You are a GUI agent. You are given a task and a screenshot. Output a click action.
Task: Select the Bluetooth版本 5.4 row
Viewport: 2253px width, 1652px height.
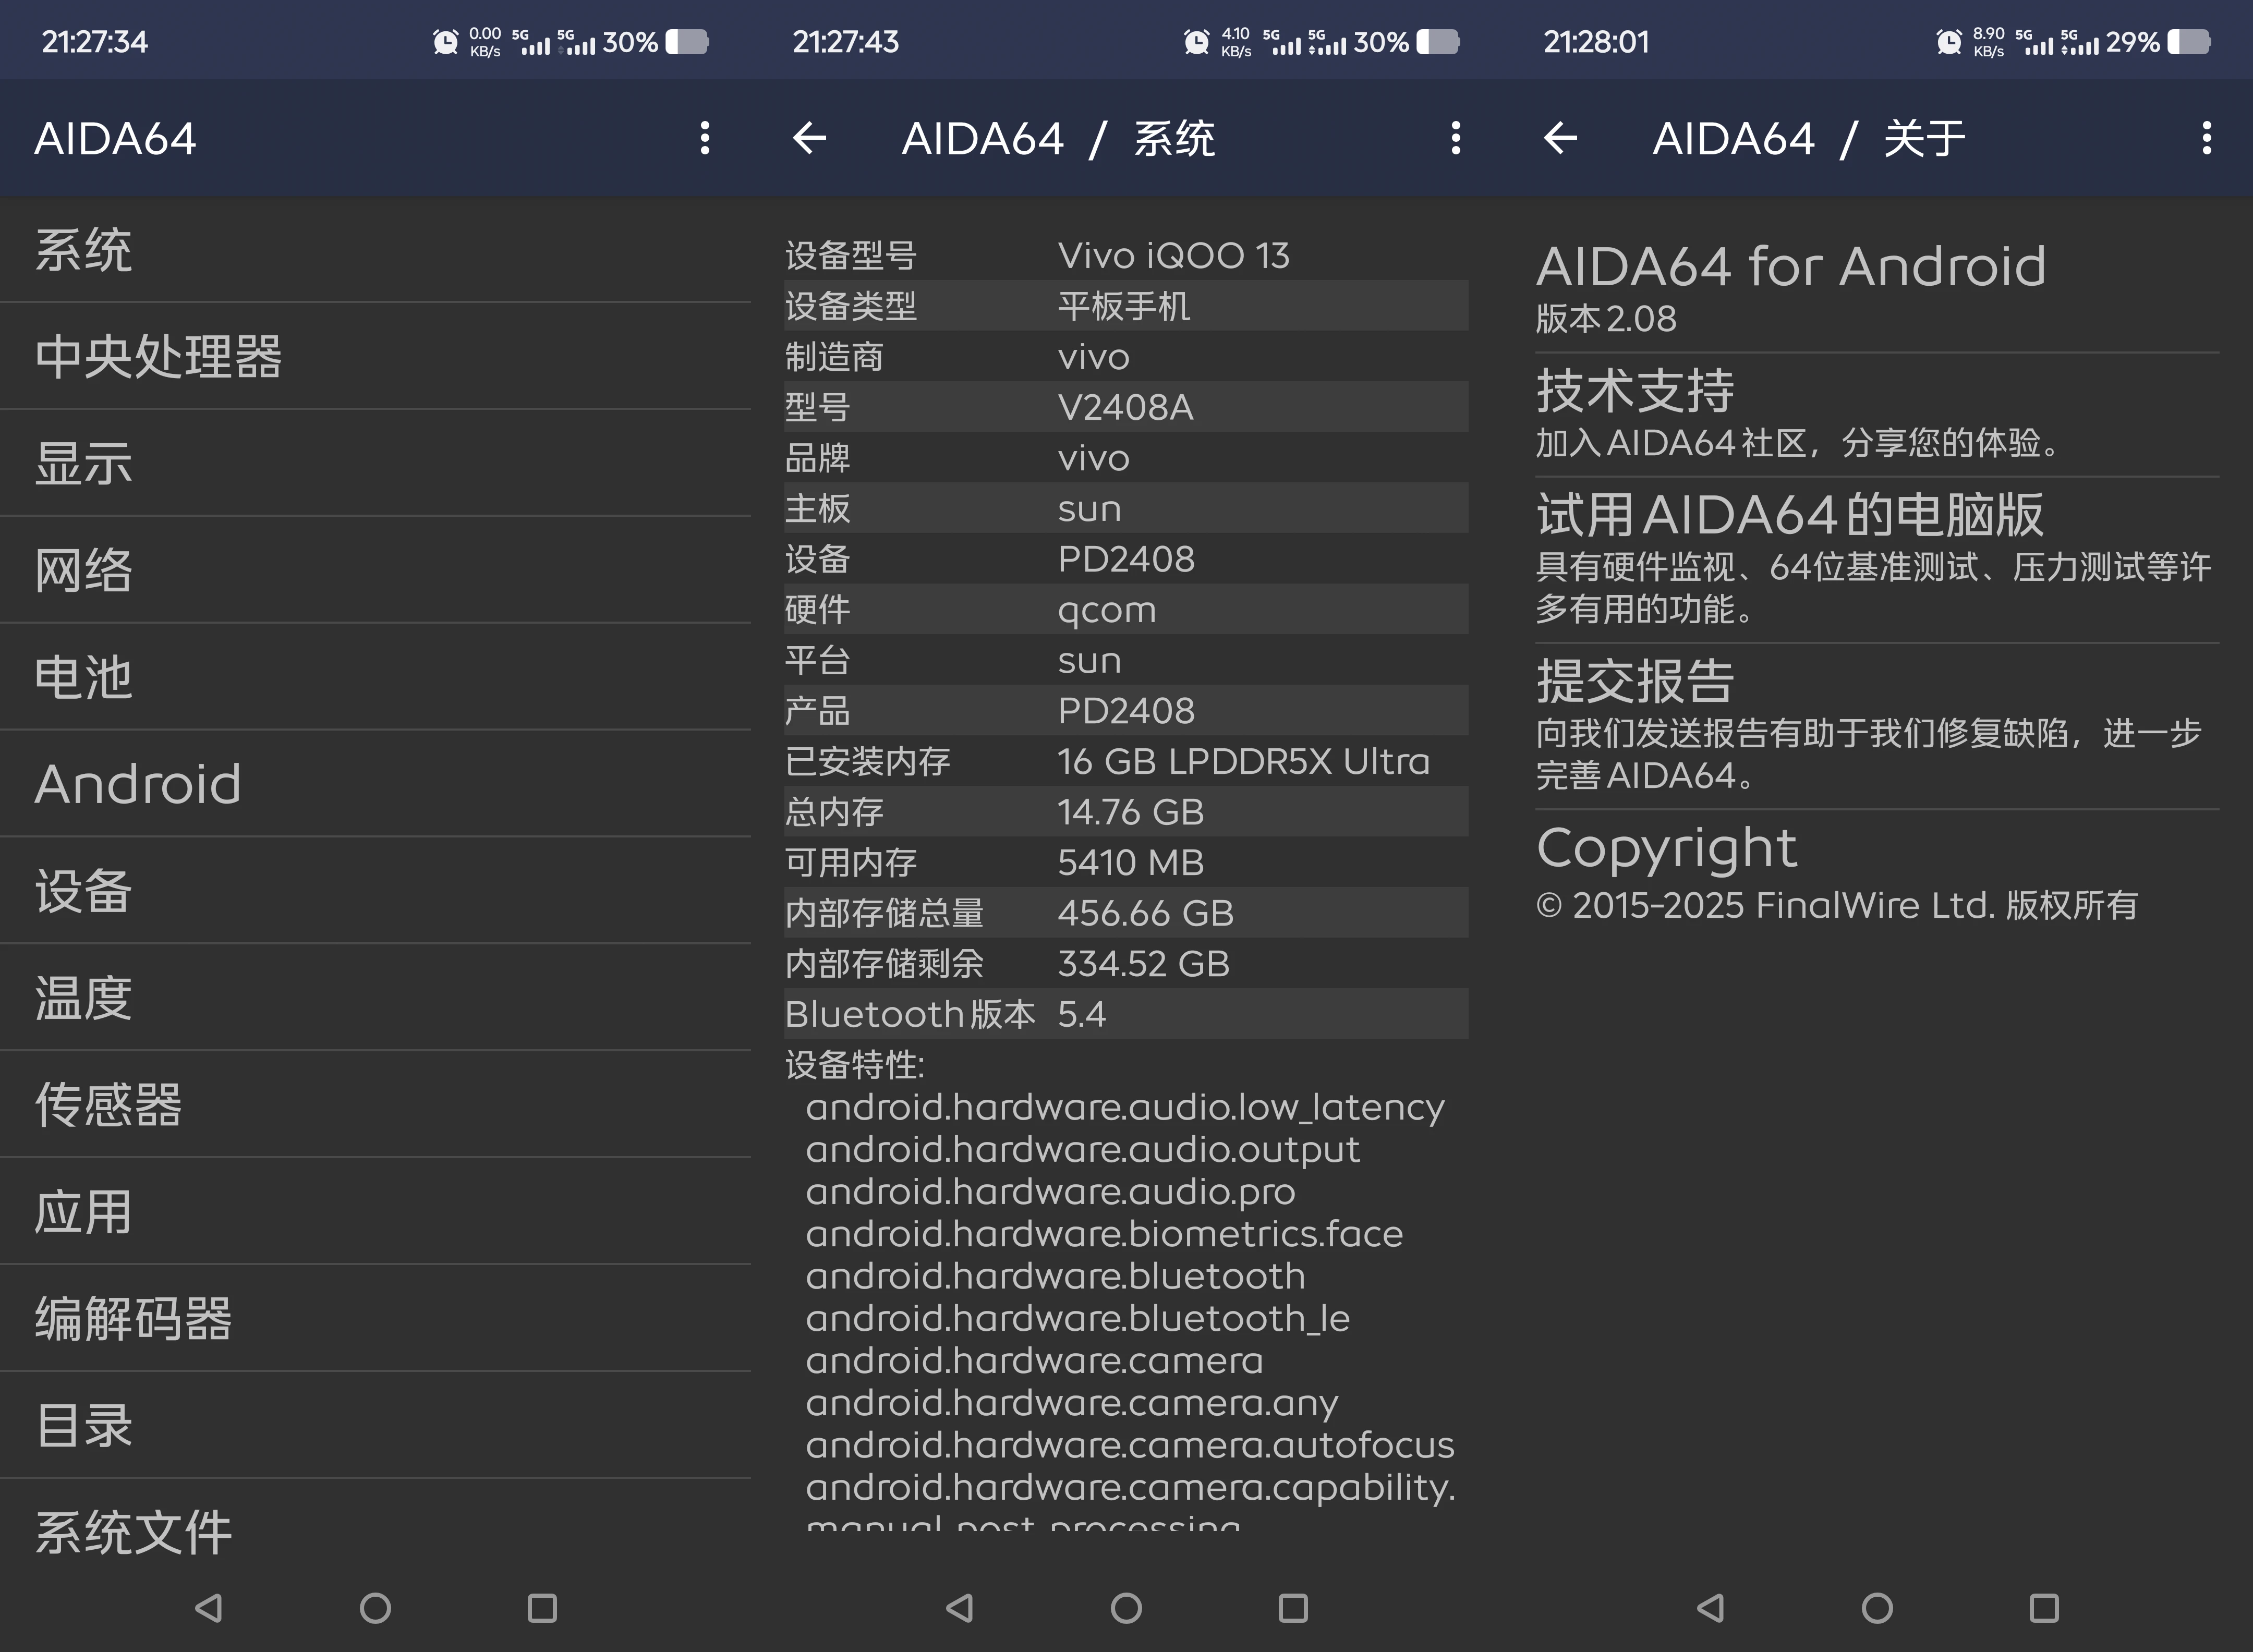coord(1126,1014)
